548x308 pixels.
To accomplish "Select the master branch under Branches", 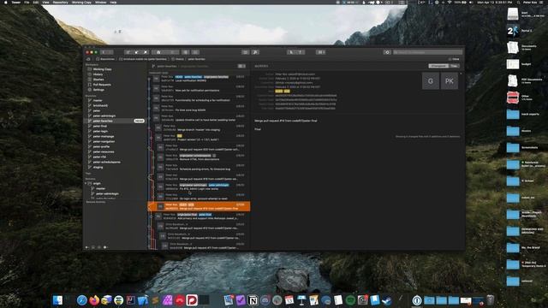I will point(98,100).
